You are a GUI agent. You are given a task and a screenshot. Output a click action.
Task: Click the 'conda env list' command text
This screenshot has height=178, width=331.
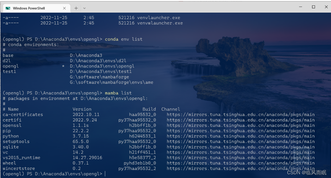124,39
